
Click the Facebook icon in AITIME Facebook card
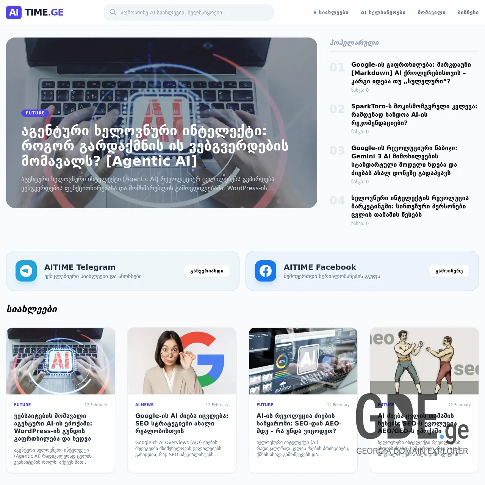coord(265,271)
